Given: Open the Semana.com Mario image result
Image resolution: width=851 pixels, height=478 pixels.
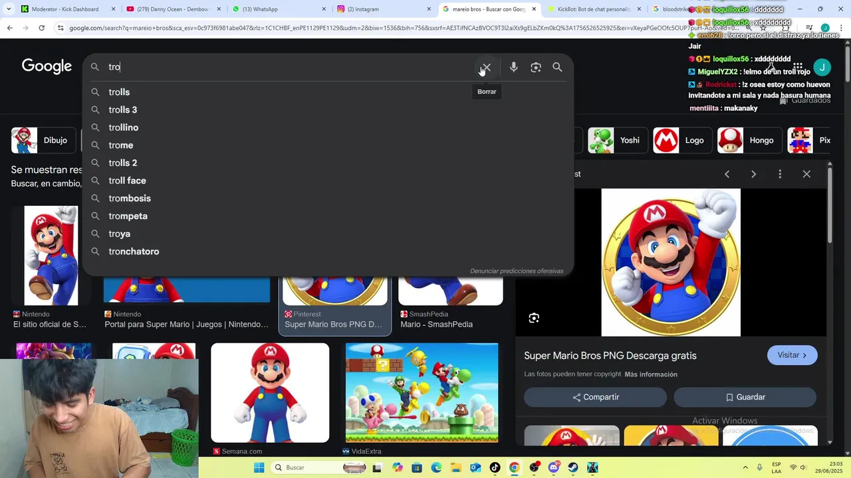Looking at the screenshot, I should click(270, 392).
